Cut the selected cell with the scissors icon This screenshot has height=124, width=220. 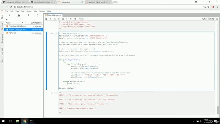[55, 19]
